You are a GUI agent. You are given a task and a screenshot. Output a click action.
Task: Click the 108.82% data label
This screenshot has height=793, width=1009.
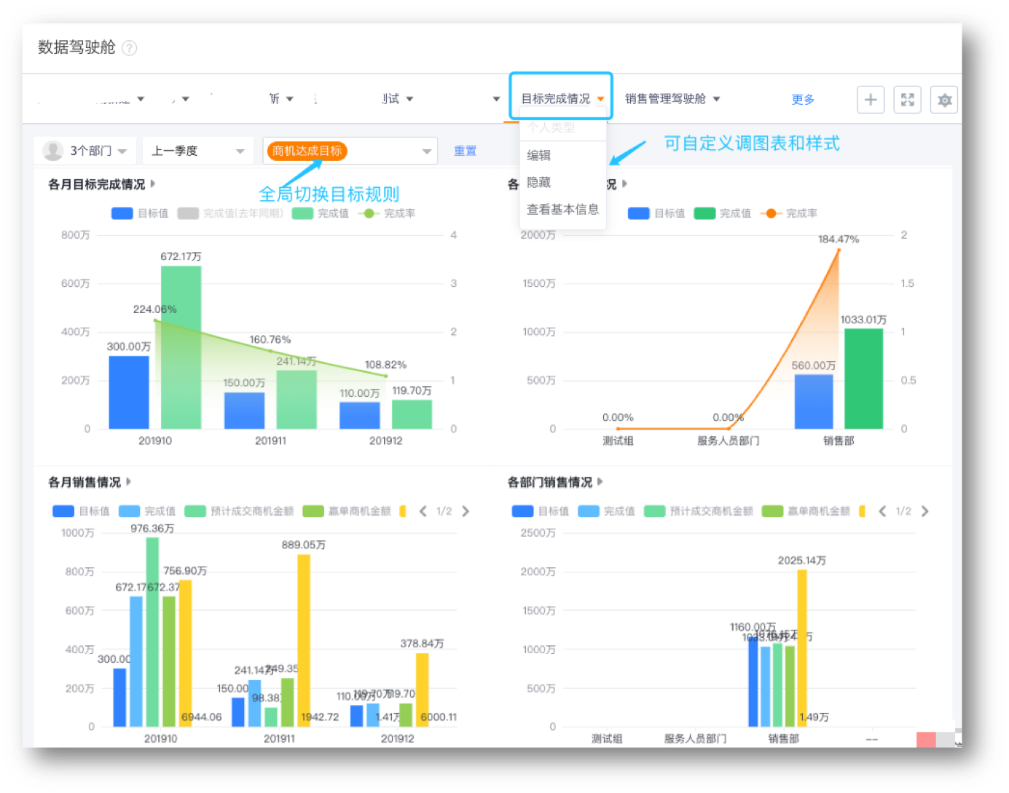coord(385,365)
